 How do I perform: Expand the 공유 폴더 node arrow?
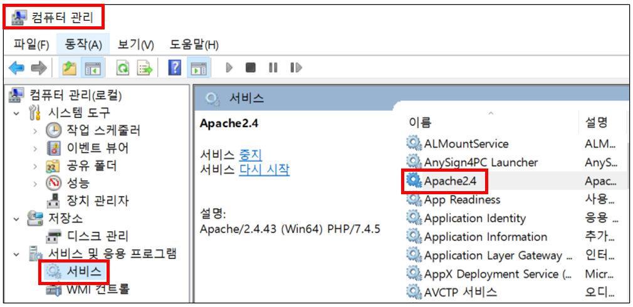36,166
